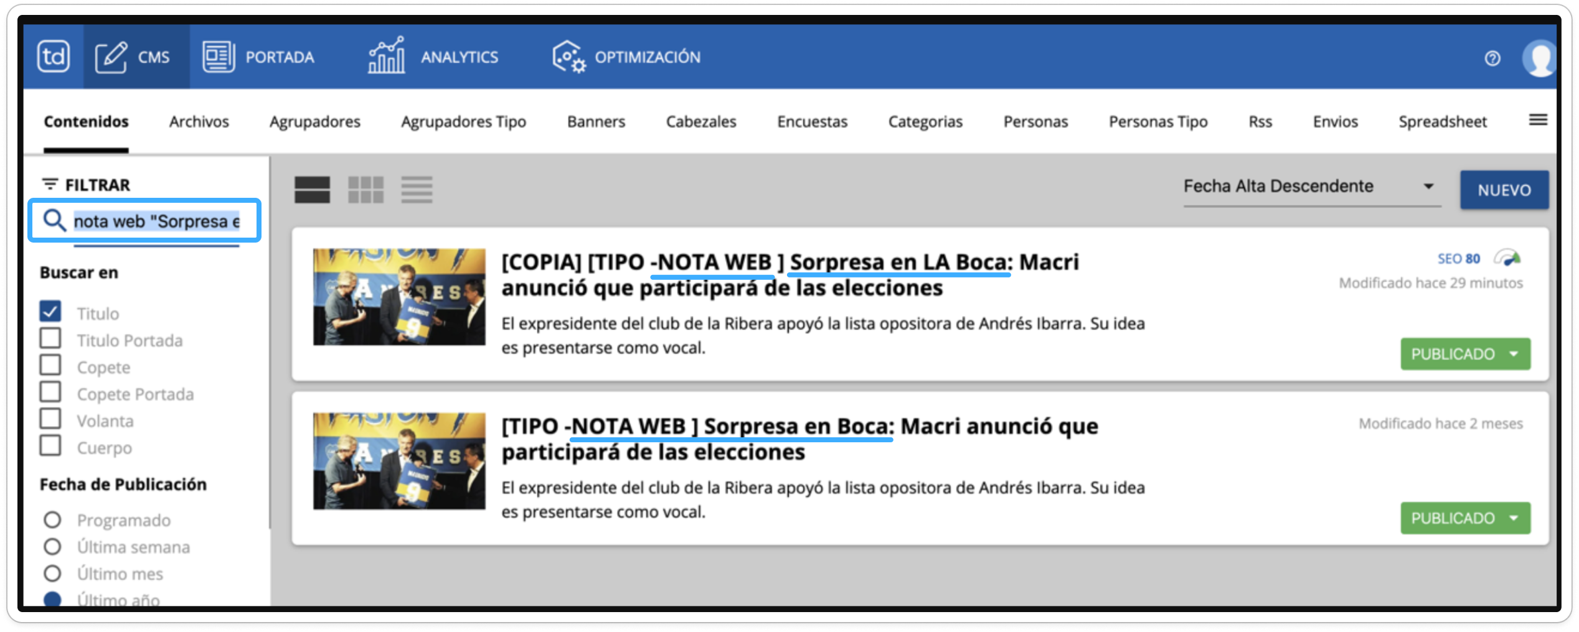Open the Analytics section
This screenshot has height=632, width=1579.
tap(433, 57)
